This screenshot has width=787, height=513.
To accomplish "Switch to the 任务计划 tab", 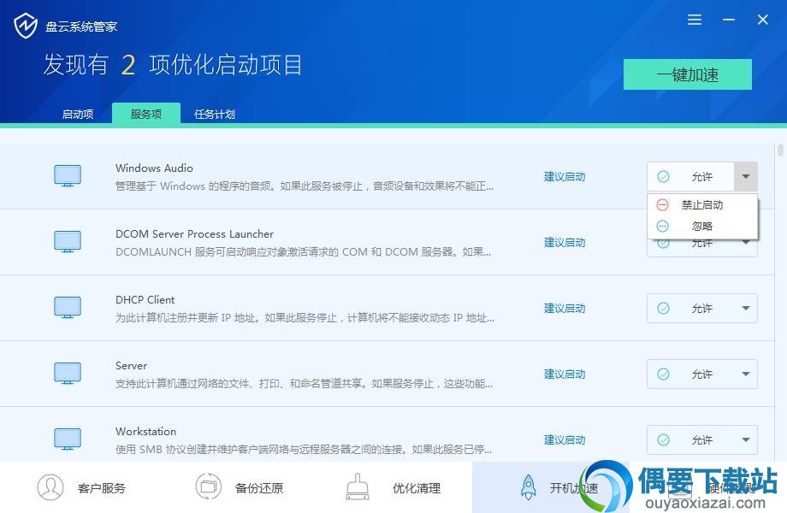I will point(215,114).
